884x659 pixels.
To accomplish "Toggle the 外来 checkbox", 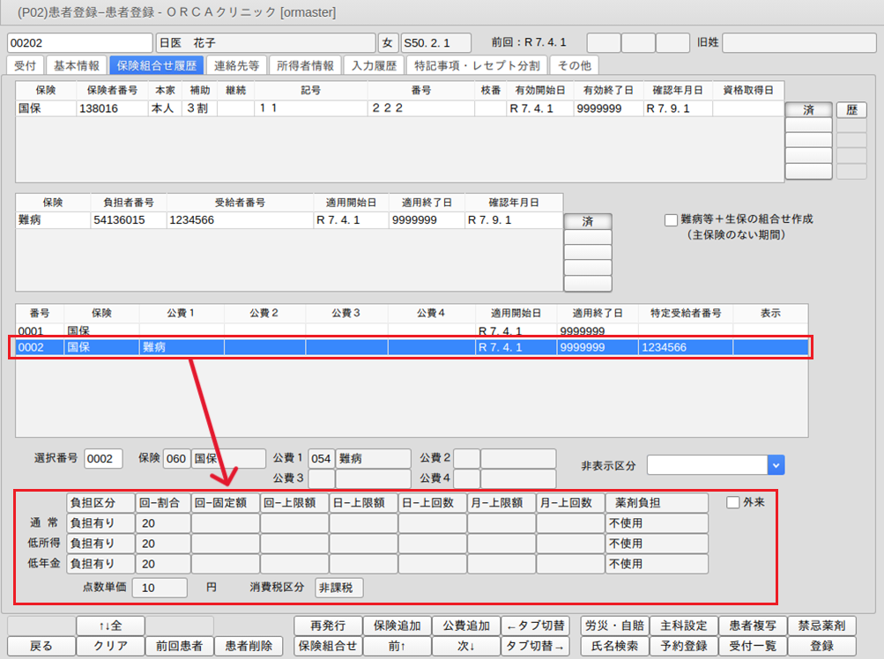I will point(732,502).
